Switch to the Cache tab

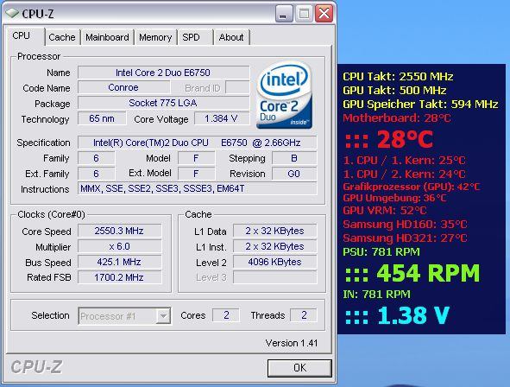(62, 37)
